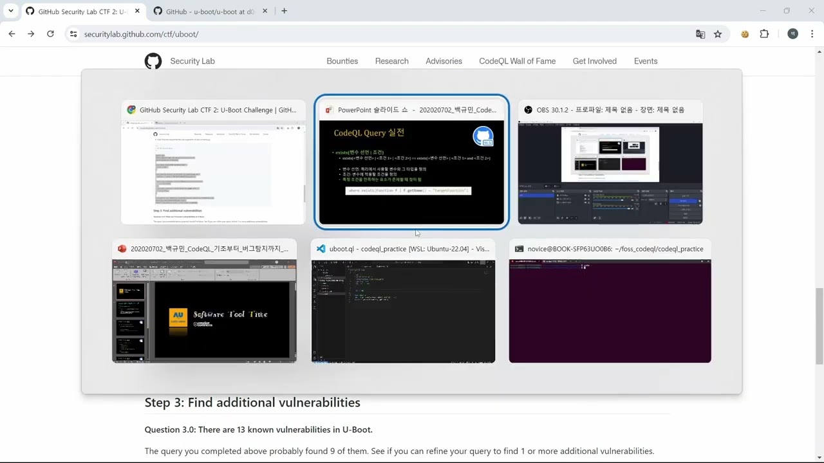
Task: Click the browser forward arrow
Action: click(x=31, y=34)
